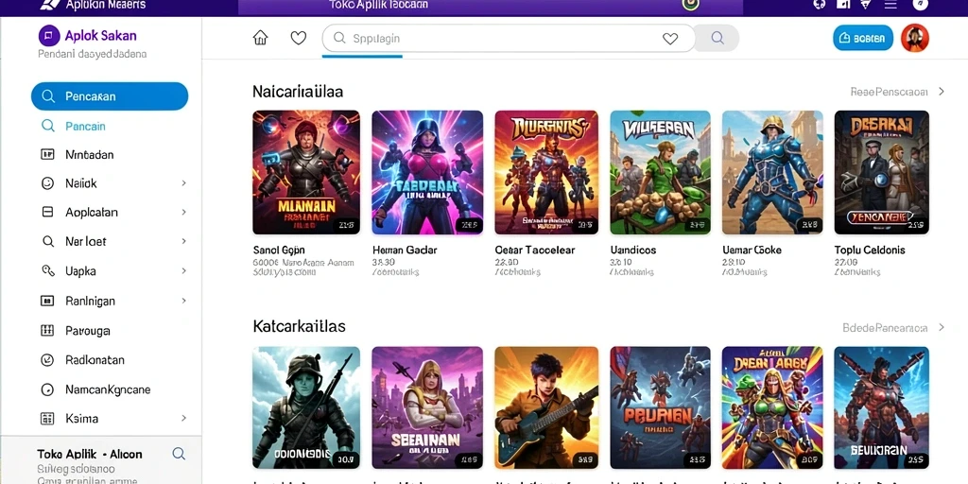Focus the Sppulagin search field
The image size is (968, 484).
point(509,38)
